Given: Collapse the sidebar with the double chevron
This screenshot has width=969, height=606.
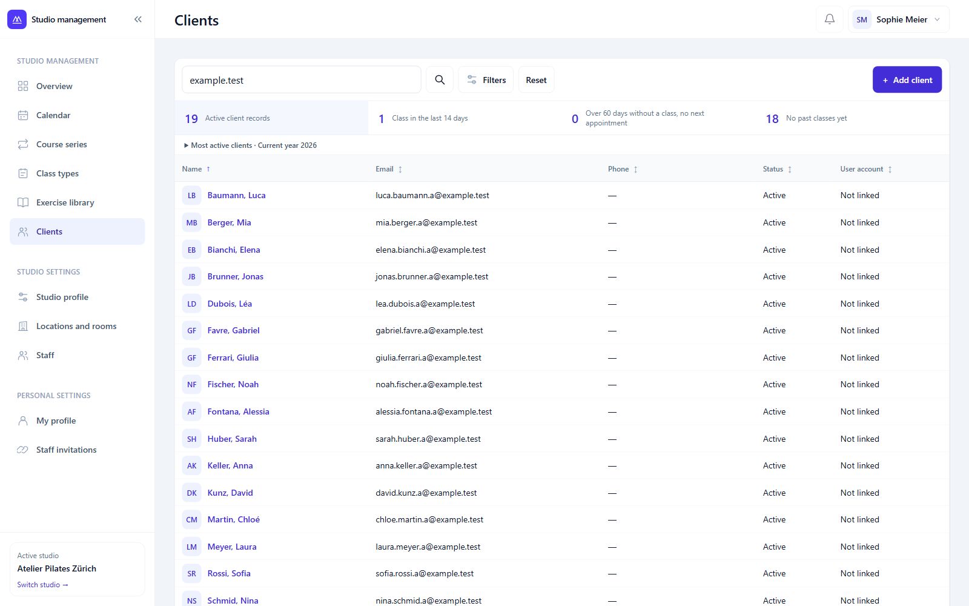Looking at the screenshot, I should (138, 19).
